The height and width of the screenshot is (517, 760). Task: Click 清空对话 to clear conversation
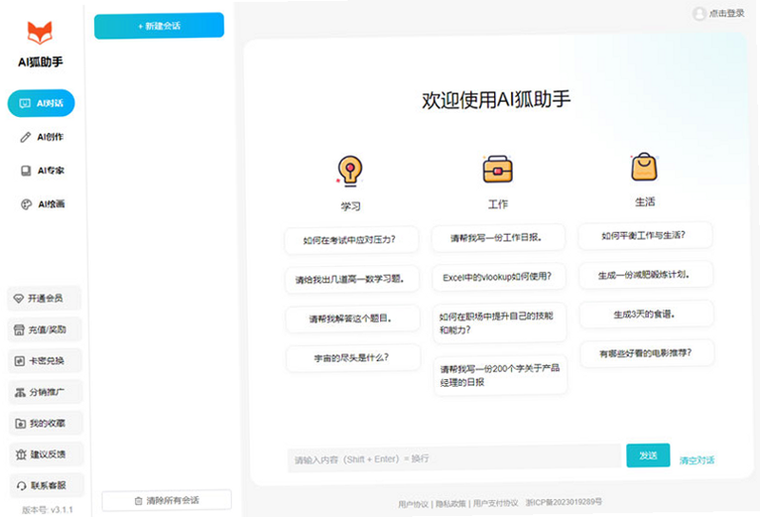(696, 460)
